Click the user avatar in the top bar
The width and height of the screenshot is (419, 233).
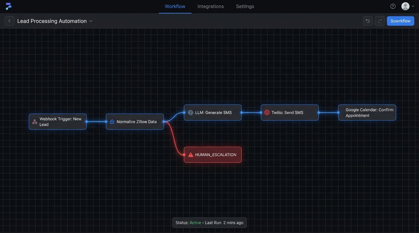click(405, 6)
